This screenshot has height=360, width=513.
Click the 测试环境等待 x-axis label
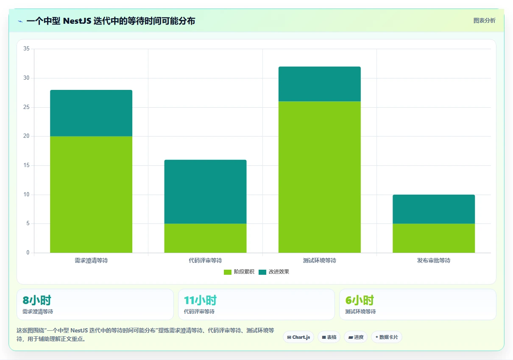point(320,260)
